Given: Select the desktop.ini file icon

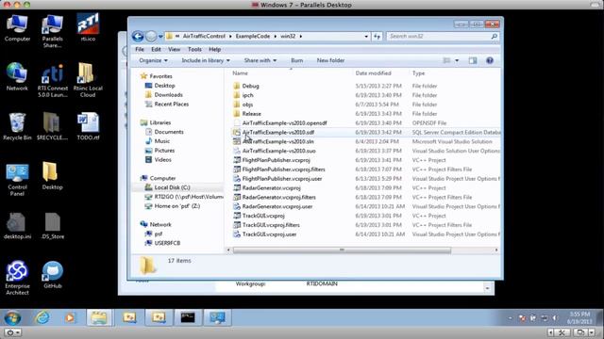Looking at the screenshot, I should pyautogui.click(x=17, y=226).
